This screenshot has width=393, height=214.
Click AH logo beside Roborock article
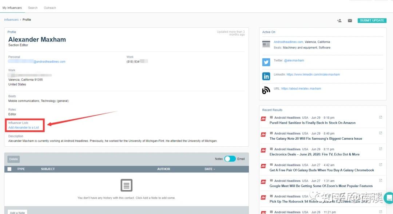coord(263,198)
